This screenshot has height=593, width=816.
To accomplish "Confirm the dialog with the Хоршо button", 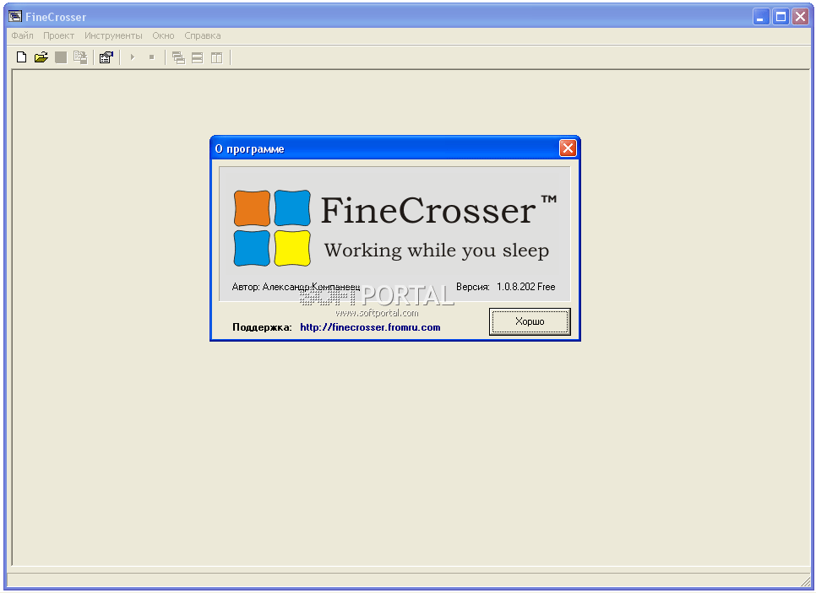I will click(530, 321).
